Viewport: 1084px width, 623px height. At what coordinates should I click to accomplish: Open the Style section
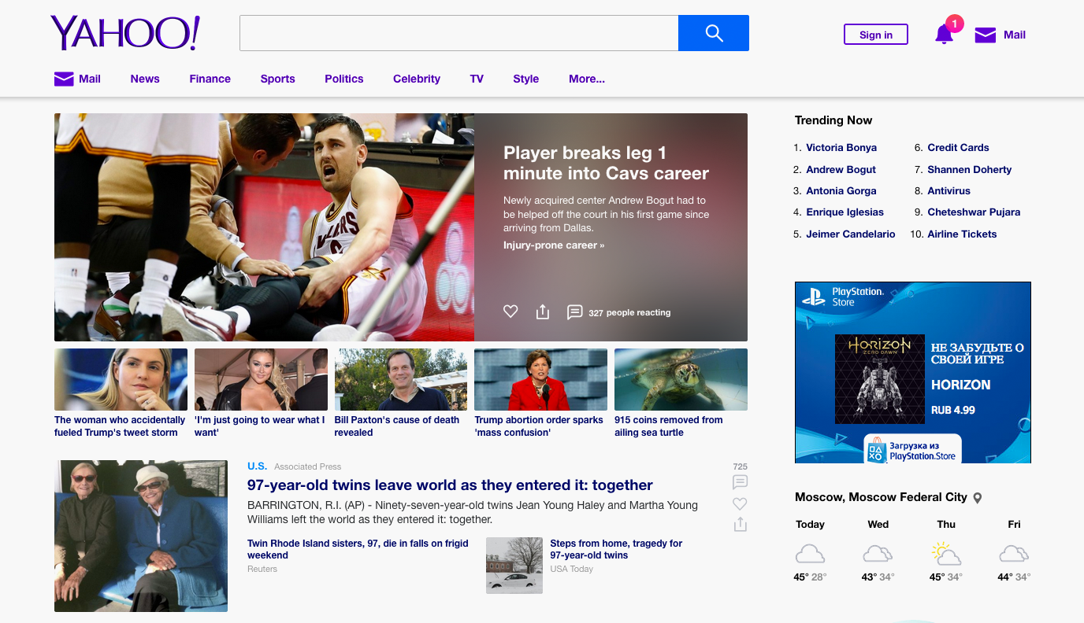(525, 79)
